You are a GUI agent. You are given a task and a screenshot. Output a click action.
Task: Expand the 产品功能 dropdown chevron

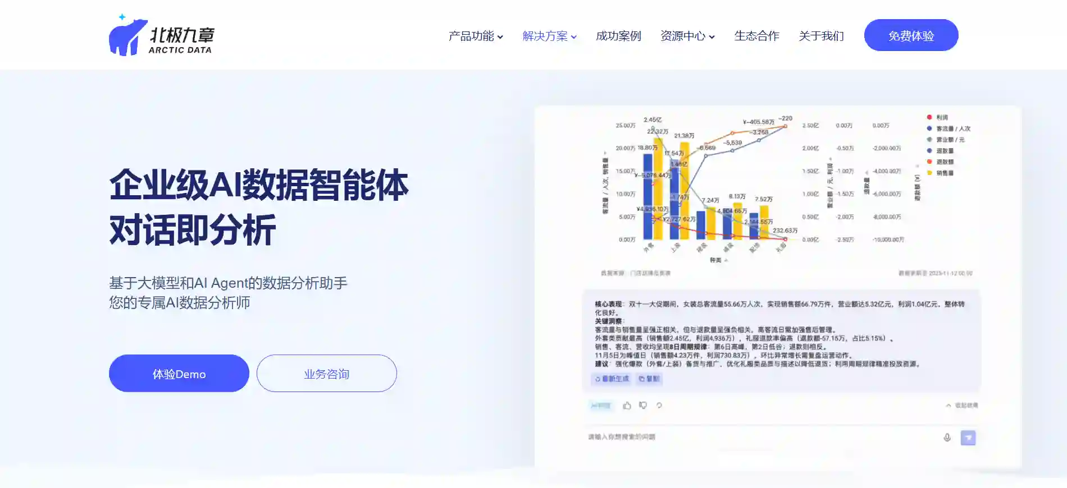[x=500, y=37]
